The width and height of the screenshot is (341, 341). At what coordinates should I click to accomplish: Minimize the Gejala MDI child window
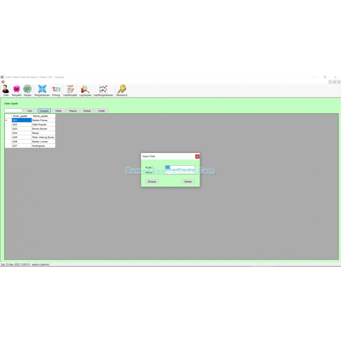coord(330,82)
